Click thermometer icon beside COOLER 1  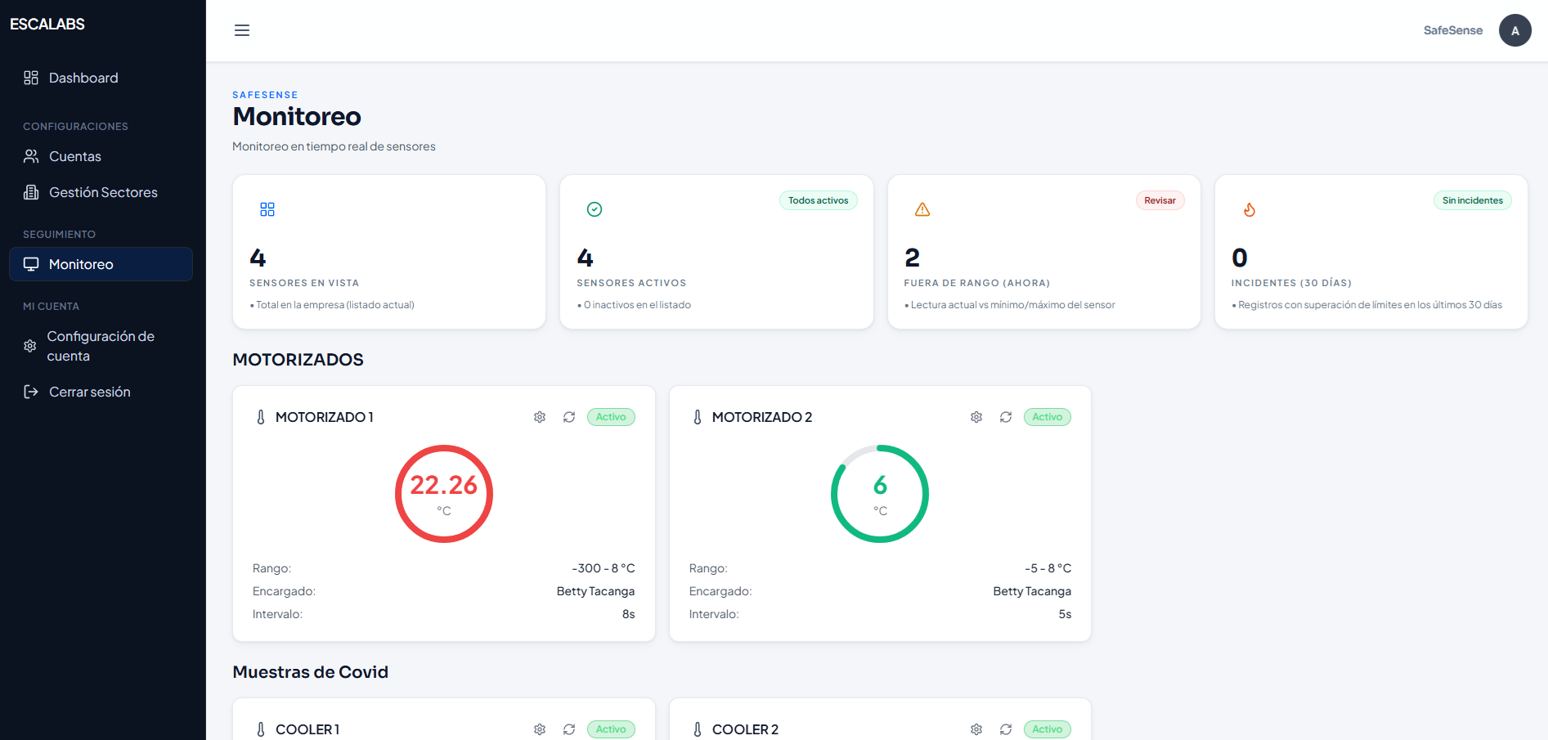coord(261,729)
